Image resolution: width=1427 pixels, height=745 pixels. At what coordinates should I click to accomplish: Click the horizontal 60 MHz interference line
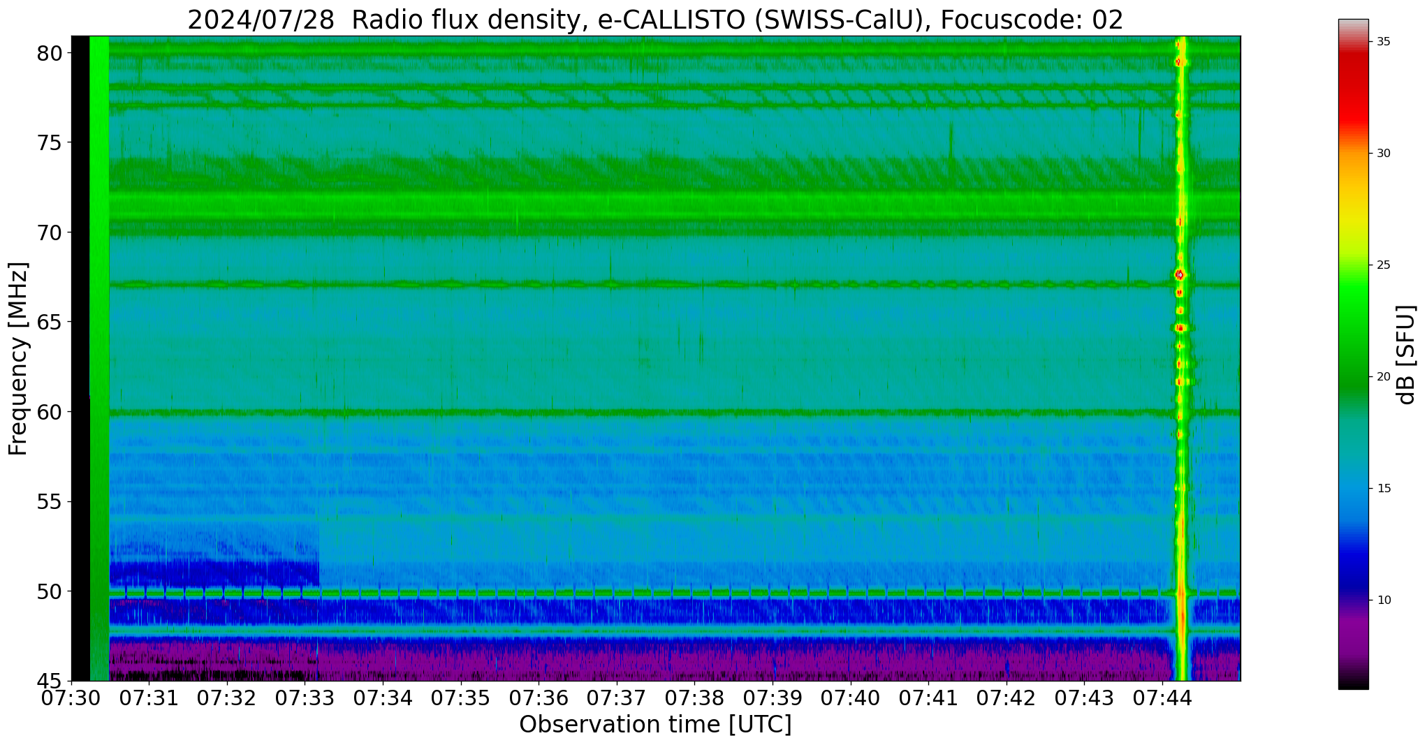pos(675,413)
